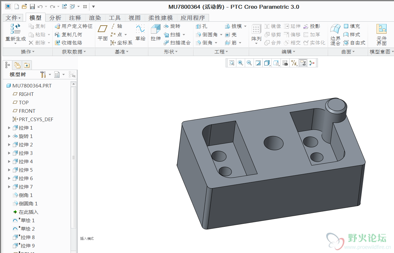The image size is (394, 253).
Task: Refit the model in graphics toolbar
Action: [x=231, y=63]
